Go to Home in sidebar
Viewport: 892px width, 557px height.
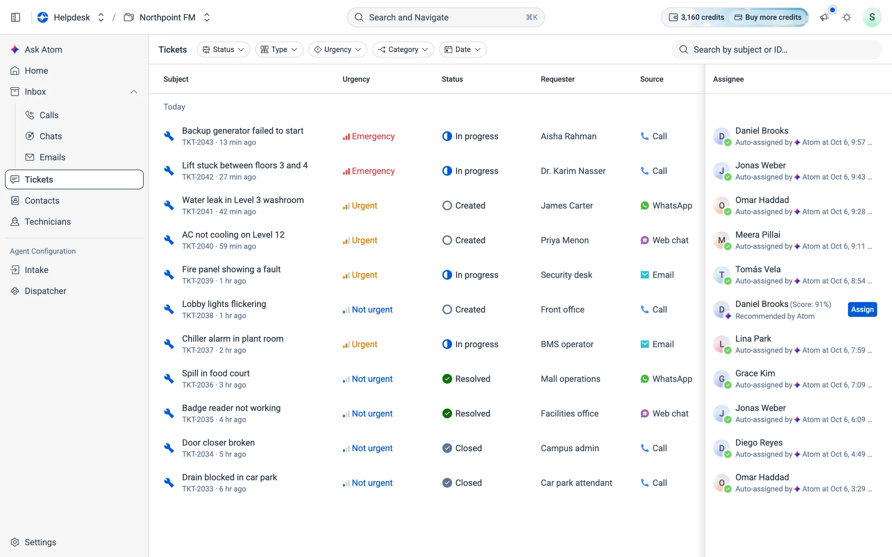(x=74, y=70)
